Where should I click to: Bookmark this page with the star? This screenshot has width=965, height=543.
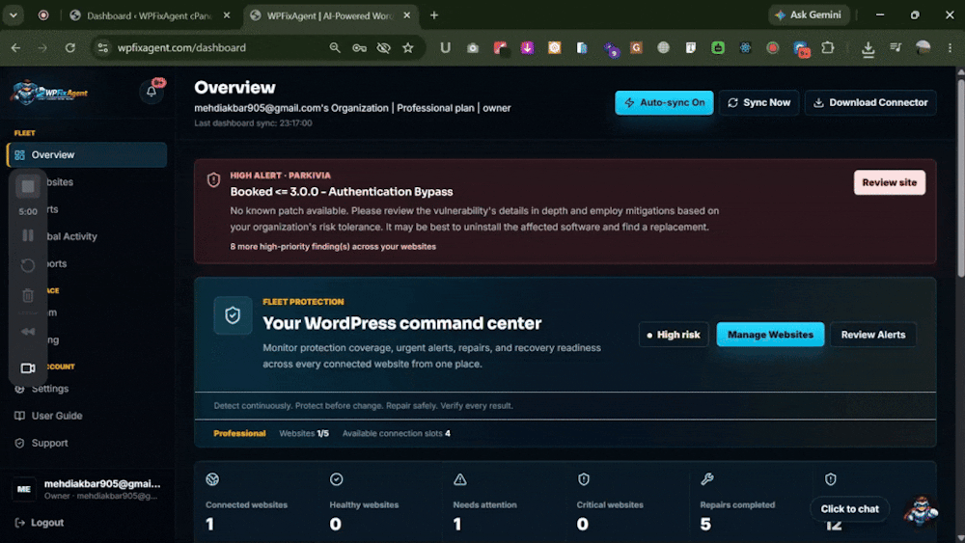click(408, 48)
